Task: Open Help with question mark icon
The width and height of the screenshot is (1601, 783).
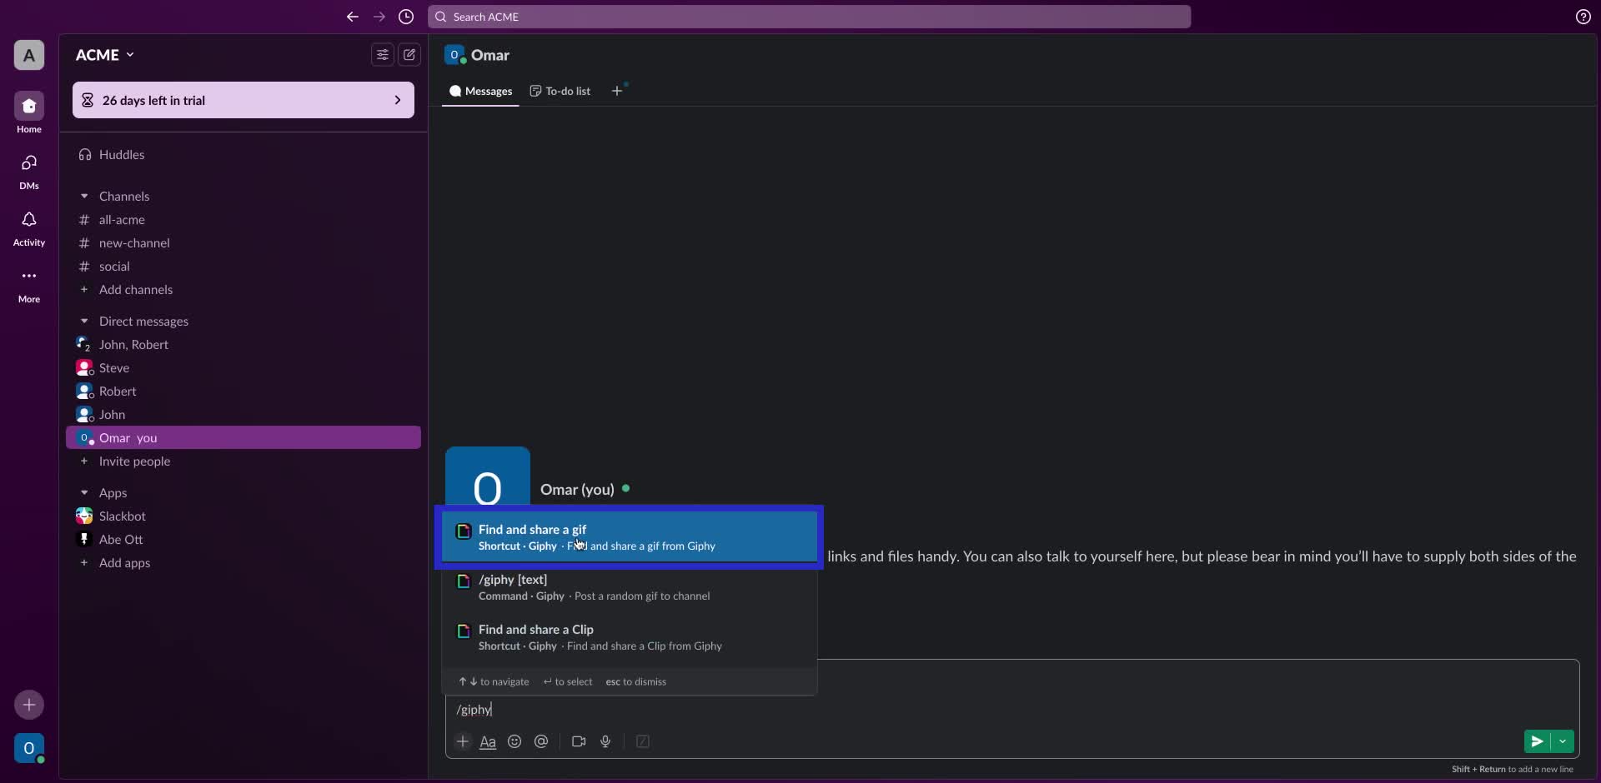Action: (x=1583, y=17)
